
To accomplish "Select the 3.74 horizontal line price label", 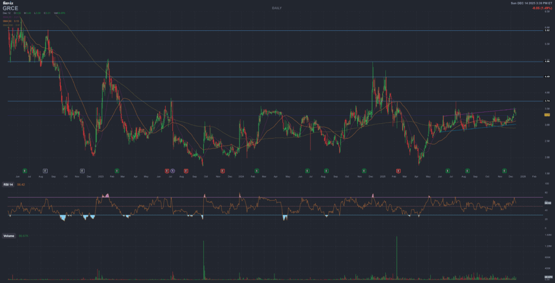I will [547, 101].
